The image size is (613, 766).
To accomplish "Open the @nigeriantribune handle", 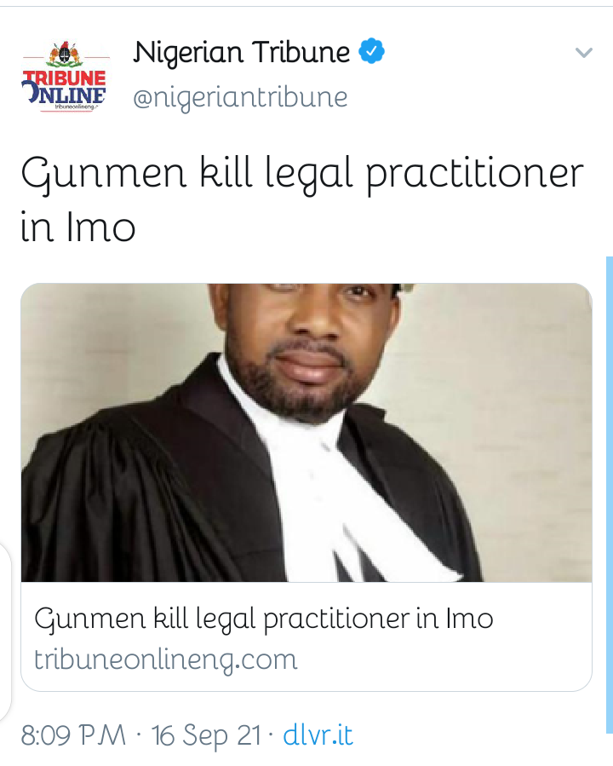I will pos(240,98).
